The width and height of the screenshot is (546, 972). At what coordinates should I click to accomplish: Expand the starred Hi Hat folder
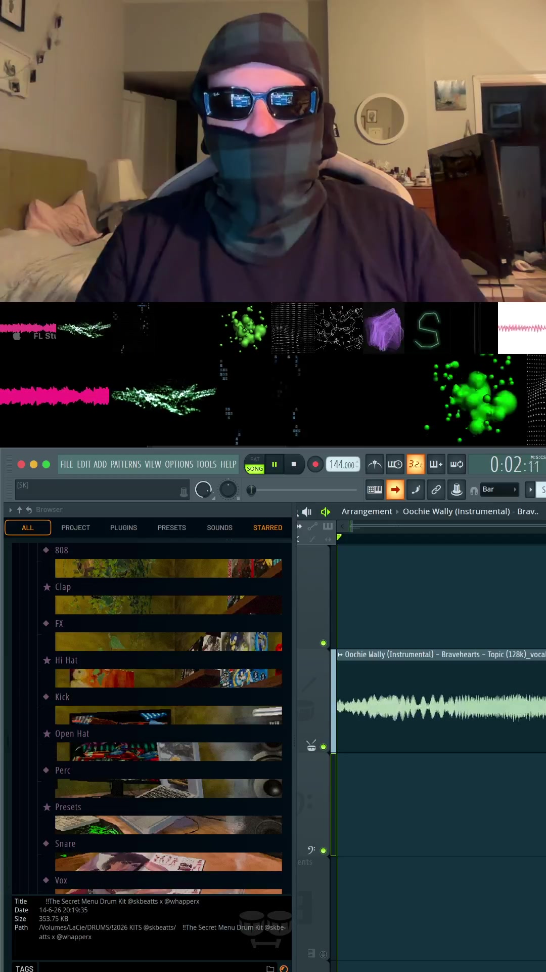(x=66, y=660)
